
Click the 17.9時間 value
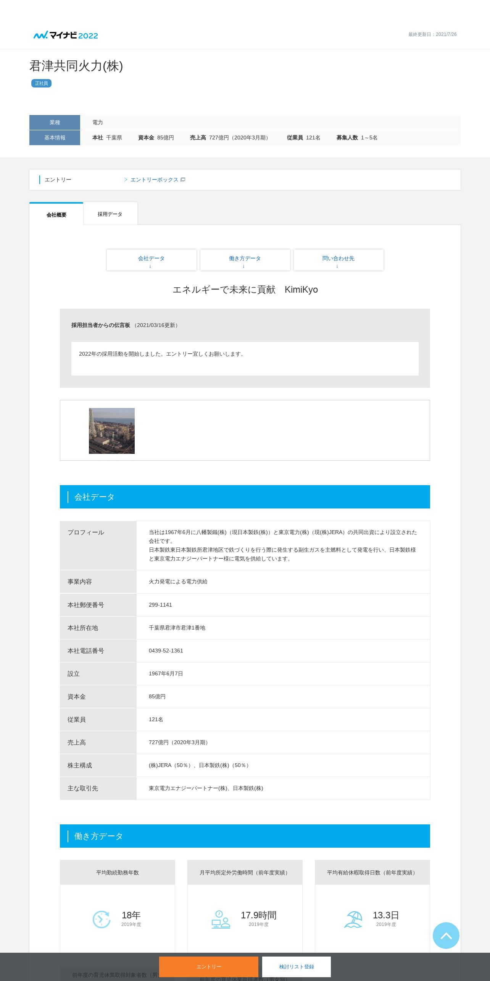coord(259,915)
